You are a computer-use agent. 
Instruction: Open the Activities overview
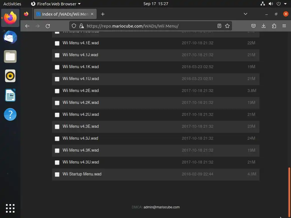click(x=12, y=4)
